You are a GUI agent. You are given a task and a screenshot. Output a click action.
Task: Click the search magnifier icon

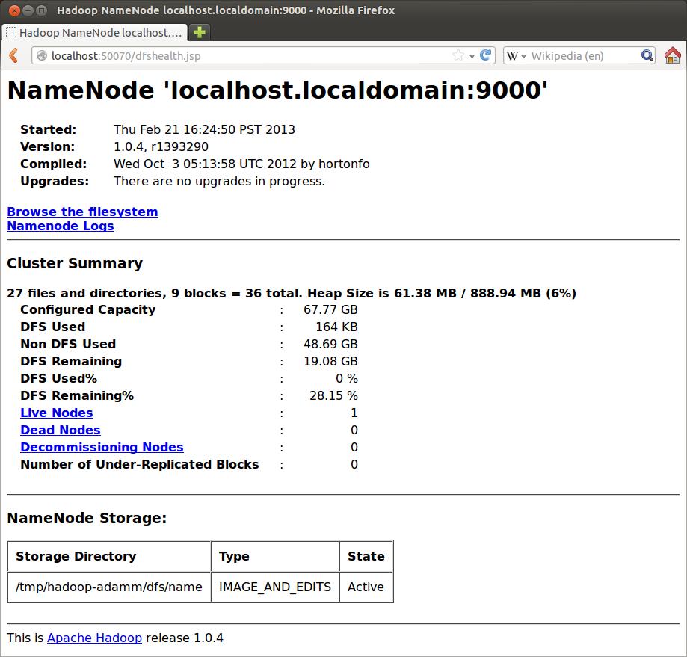[647, 55]
